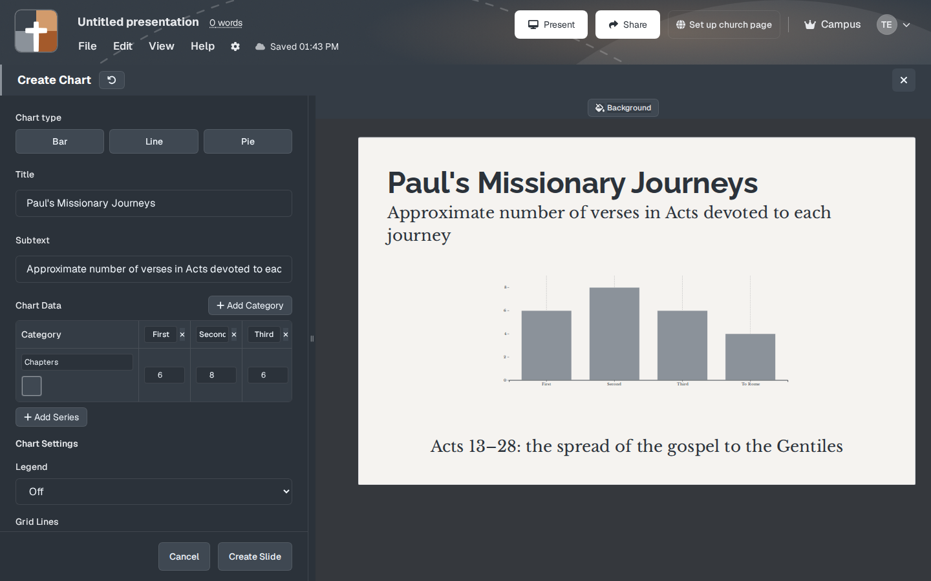Open the slide Background options

click(623, 108)
